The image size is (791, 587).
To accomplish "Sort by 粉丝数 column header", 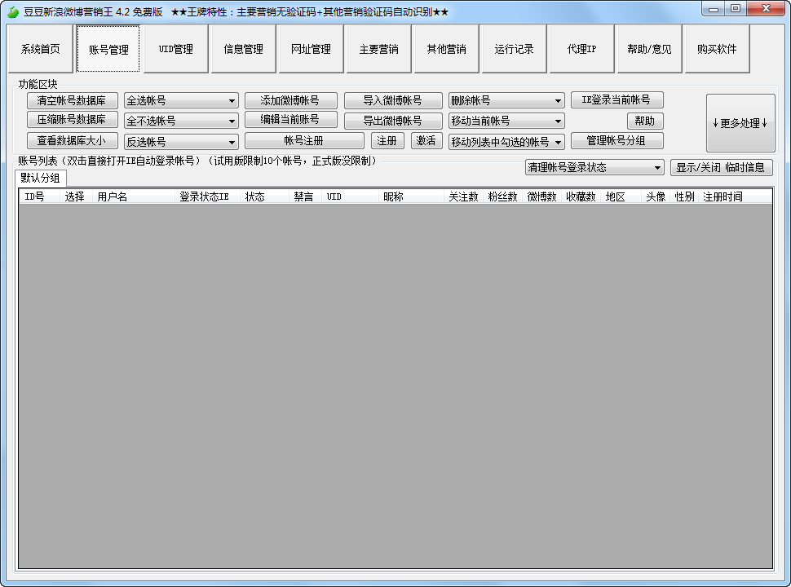I will pyautogui.click(x=502, y=196).
